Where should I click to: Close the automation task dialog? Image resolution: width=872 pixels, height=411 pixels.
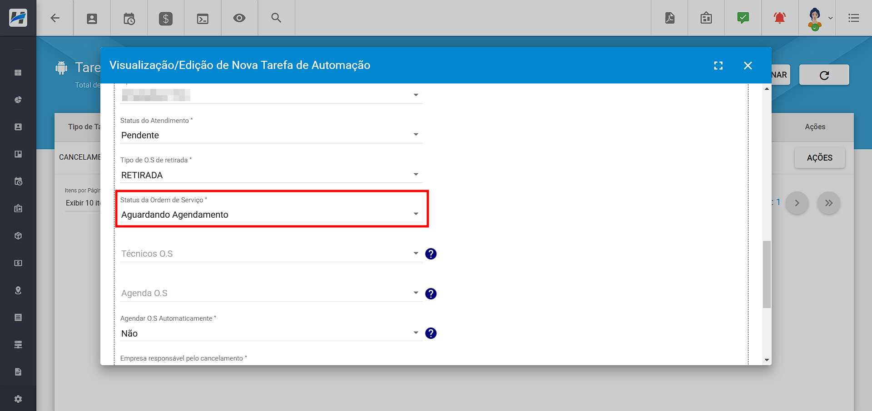click(748, 65)
